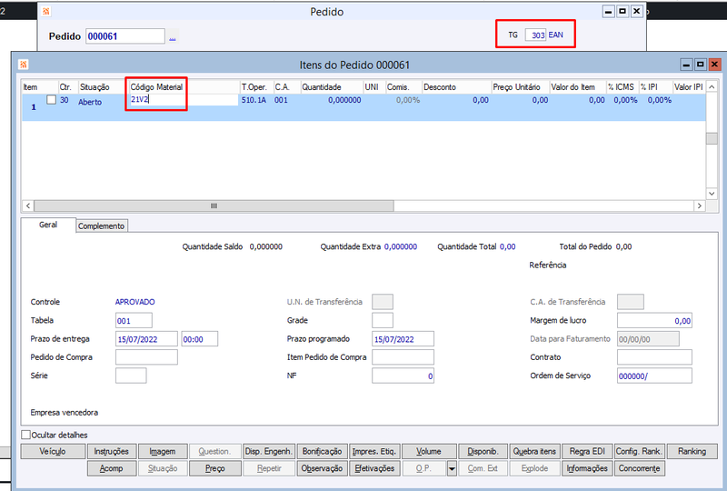Click the grid's left horizontal scroll arrow
Viewport: 727px width, 491px height.
pyautogui.click(x=27, y=206)
